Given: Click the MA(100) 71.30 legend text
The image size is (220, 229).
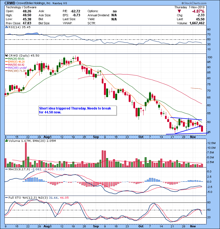Looking at the screenshot, I should (17, 71).
